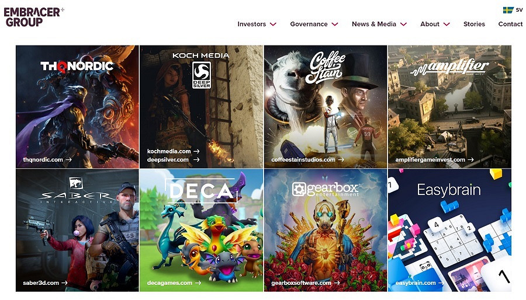
Task: Click the Gearbox Entertainment gear logo
Action: [x=298, y=189]
